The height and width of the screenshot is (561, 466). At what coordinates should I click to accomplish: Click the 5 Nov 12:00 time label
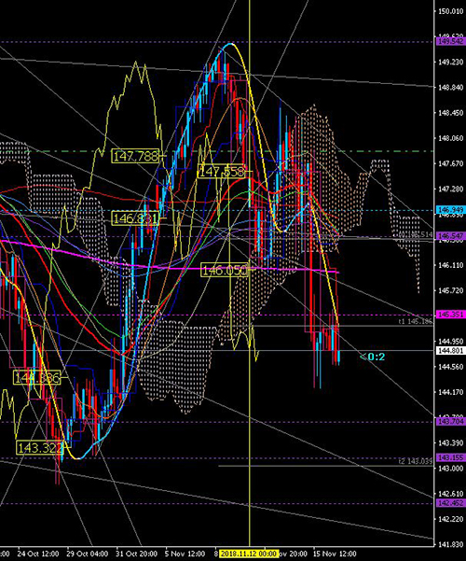[185, 554]
